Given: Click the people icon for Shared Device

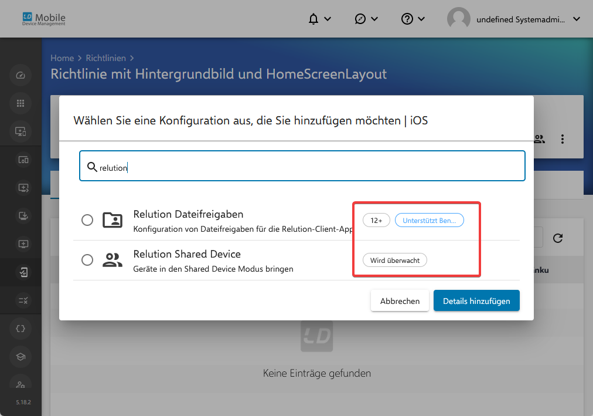Looking at the screenshot, I should click(x=113, y=260).
